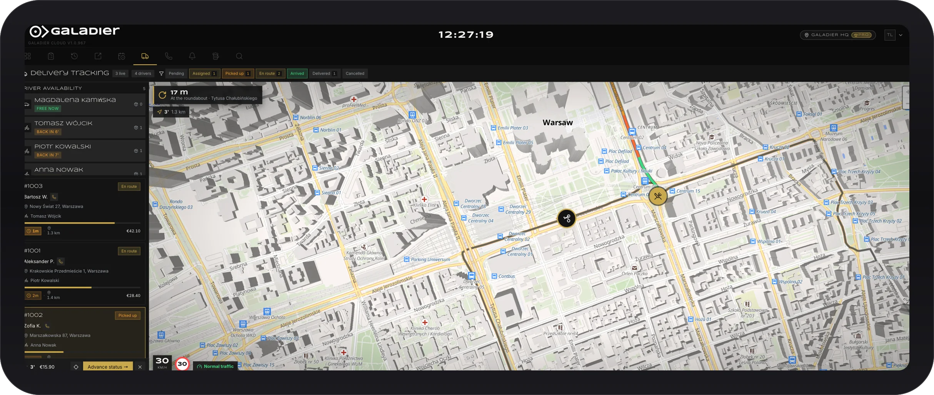
Task: Close the selected order with the X
Action: pyautogui.click(x=140, y=367)
